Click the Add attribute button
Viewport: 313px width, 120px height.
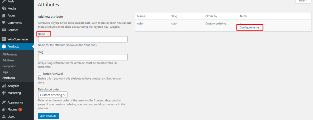pyautogui.click(x=48, y=116)
